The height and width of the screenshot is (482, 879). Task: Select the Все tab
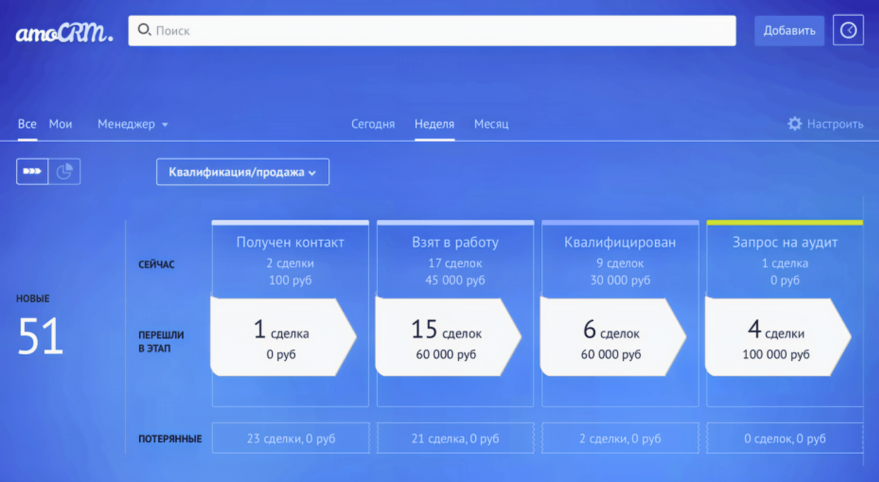[x=27, y=124]
